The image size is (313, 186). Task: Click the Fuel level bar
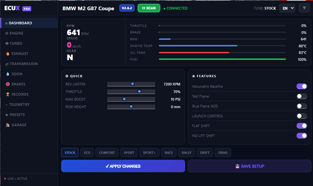(222, 59)
